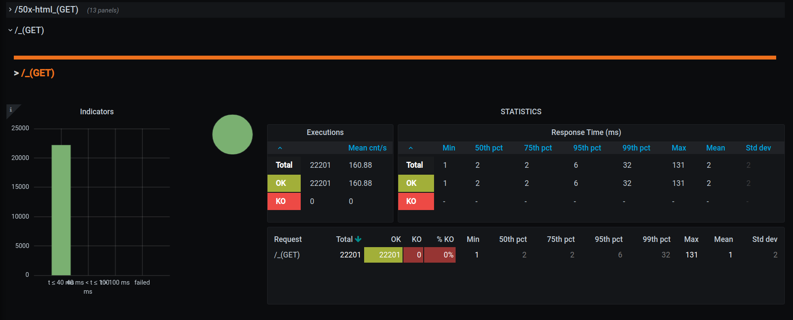Click the sort arrow beside Total column
This screenshot has height=320, width=793.
pos(358,239)
